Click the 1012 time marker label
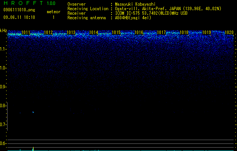The width and height of the screenshot is (237, 151). [x=48, y=32]
